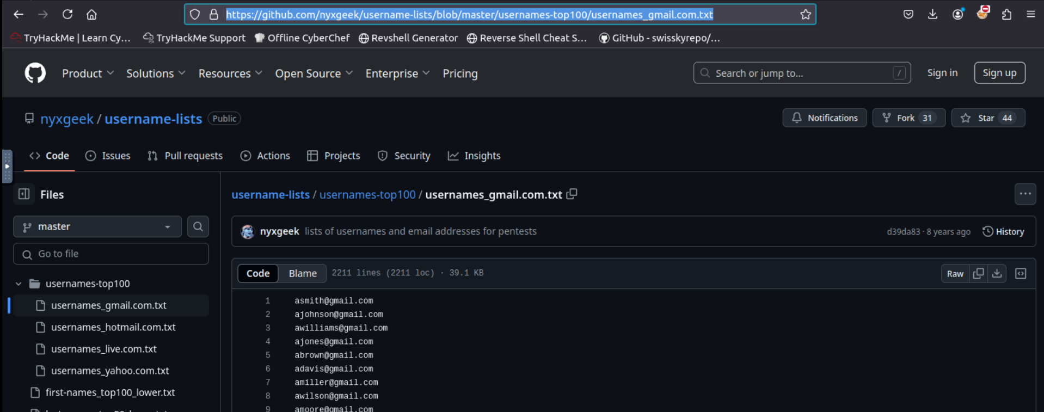Open the three-dot more file actions button
1044x412 pixels.
(1025, 194)
